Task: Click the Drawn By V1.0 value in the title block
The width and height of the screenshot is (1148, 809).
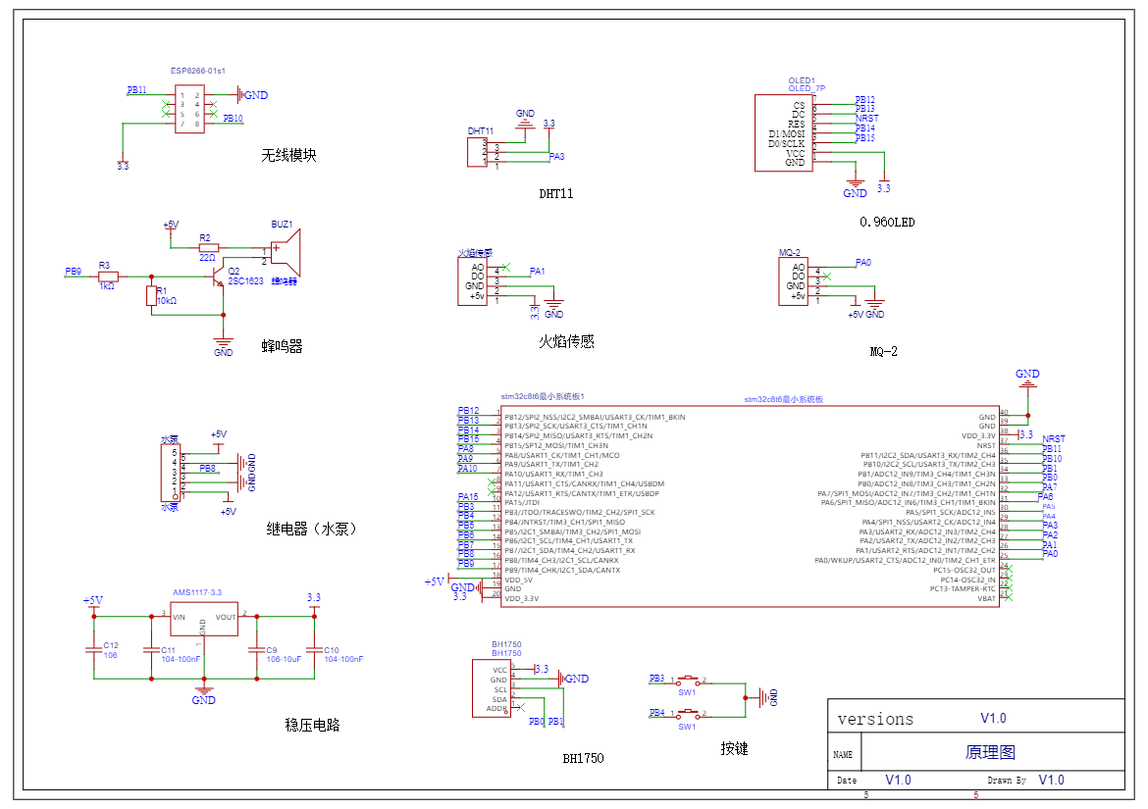Action: point(1052,780)
